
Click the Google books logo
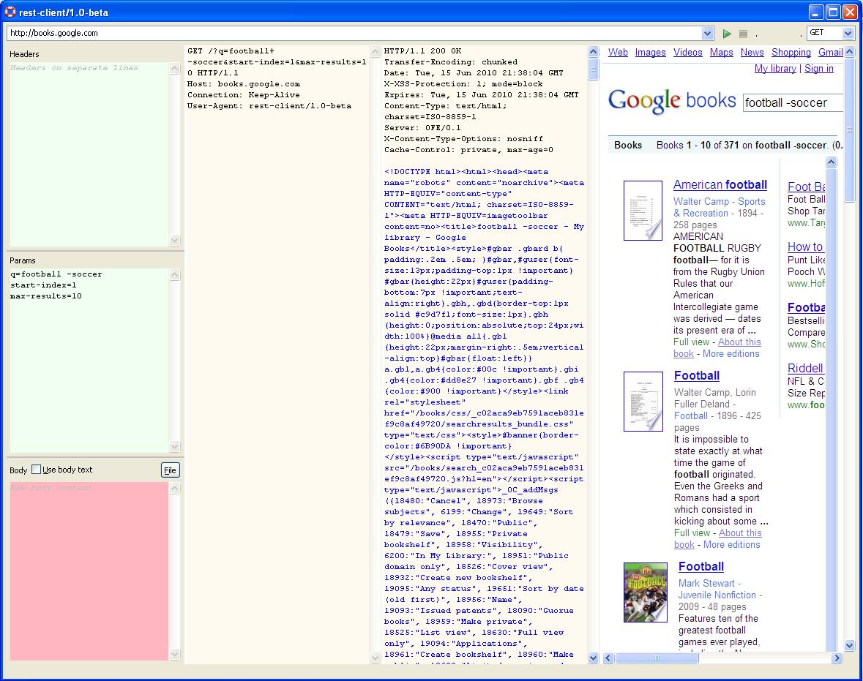(672, 101)
